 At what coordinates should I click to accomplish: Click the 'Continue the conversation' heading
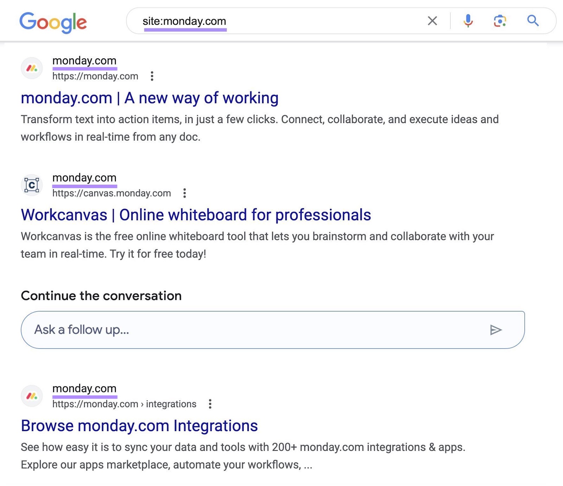click(101, 296)
